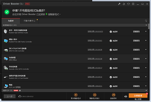Click the install date 2013/6/28
The image size is (151, 102).
(95, 50)
